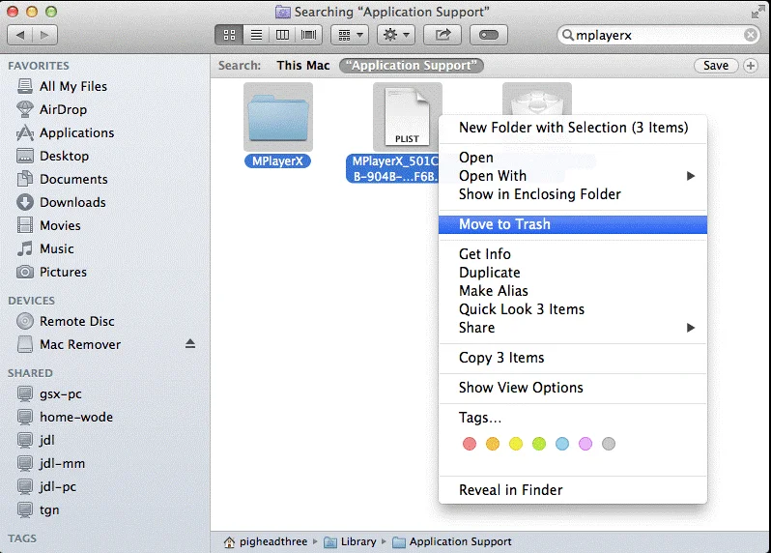The image size is (771, 553).
Task: Switch to column view in toolbar
Action: pyautogui.click(x=282, y=35)
